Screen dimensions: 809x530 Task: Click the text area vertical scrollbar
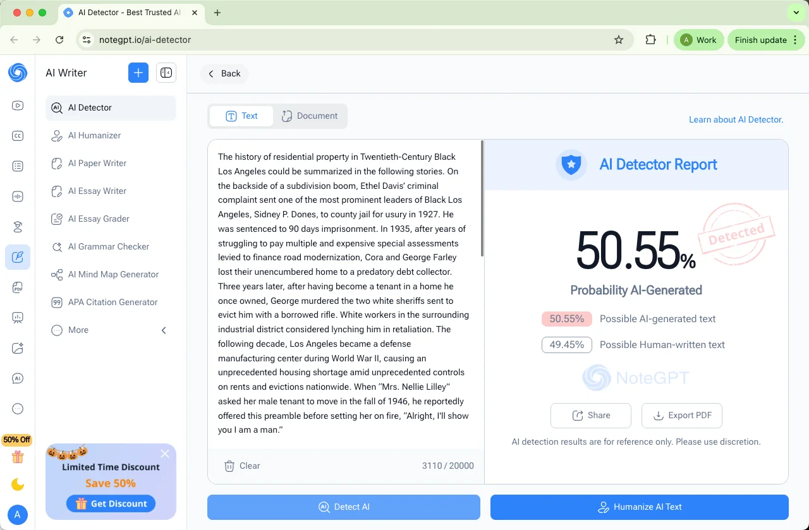coord(482,198)
